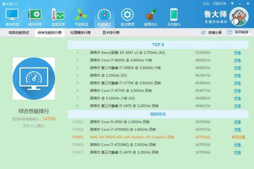
Task: Open the 节能降温 fan icon
Action: pos(81,15)
